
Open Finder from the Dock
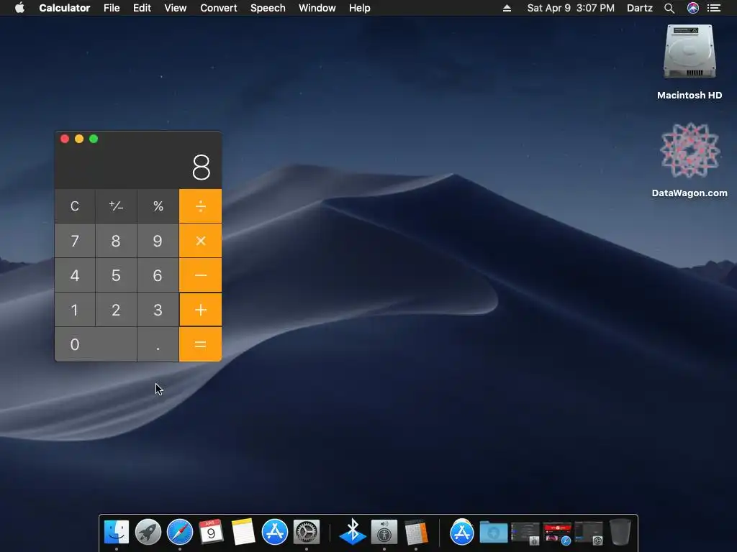[x=116, y=533]
